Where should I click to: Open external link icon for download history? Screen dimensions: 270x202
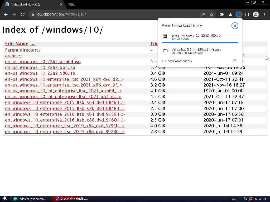coord(235,61)
